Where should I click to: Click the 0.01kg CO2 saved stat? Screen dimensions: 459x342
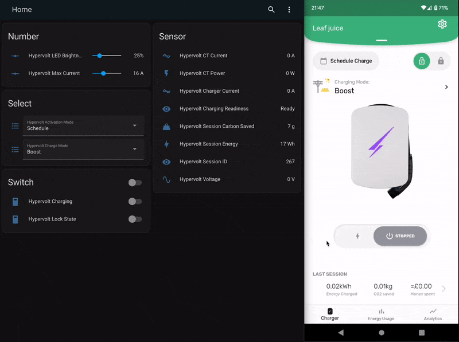pyautogui.click(x=383, y=289)
